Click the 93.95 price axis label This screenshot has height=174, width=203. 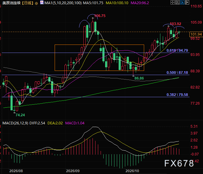195,55
